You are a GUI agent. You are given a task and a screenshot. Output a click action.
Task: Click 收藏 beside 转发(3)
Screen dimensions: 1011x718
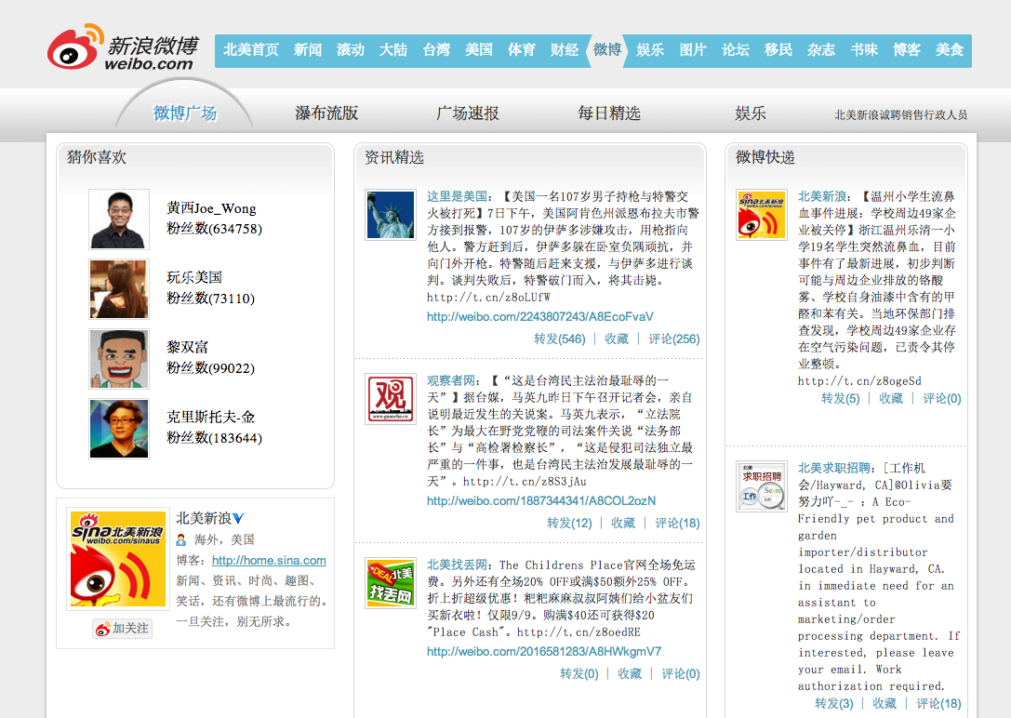[x=885, y=704]
